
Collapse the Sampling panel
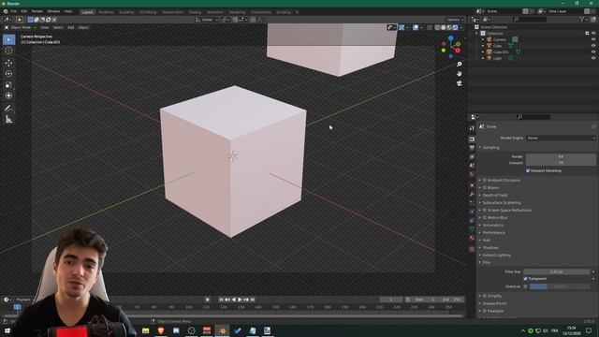tap(490, 148)
